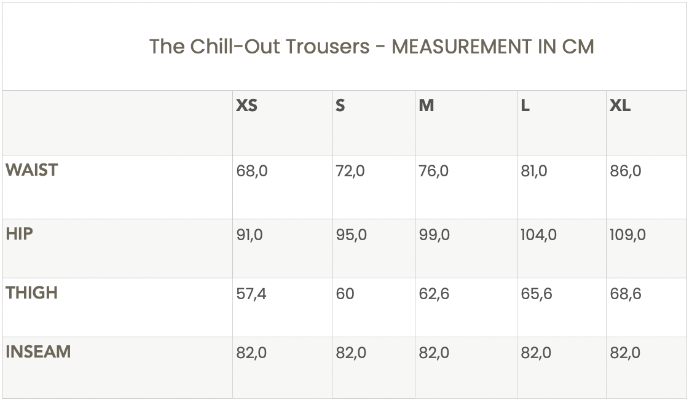Select the INSEAM row label
The height and width of the screenshot is (403, 692).
coord(38,351)
